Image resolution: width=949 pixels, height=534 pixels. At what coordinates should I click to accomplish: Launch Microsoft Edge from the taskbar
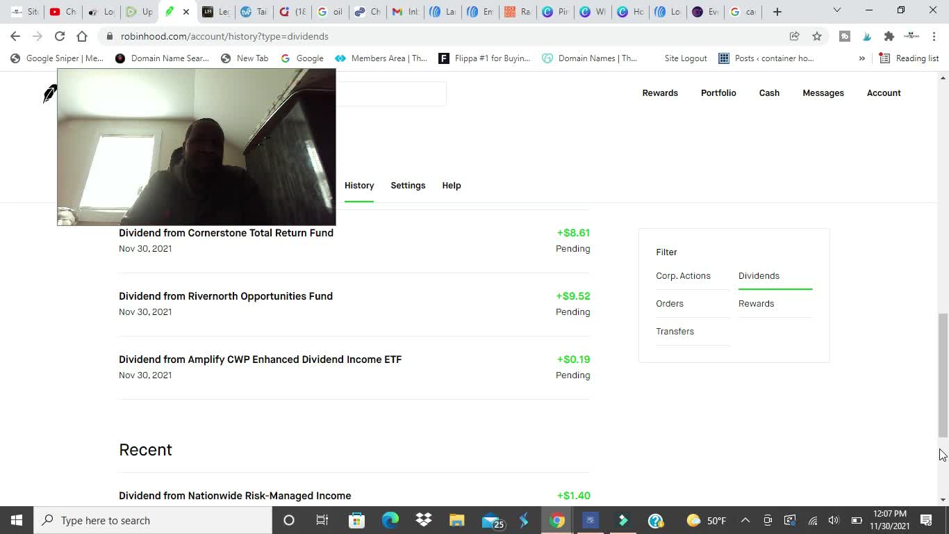(x=390, y=520)
